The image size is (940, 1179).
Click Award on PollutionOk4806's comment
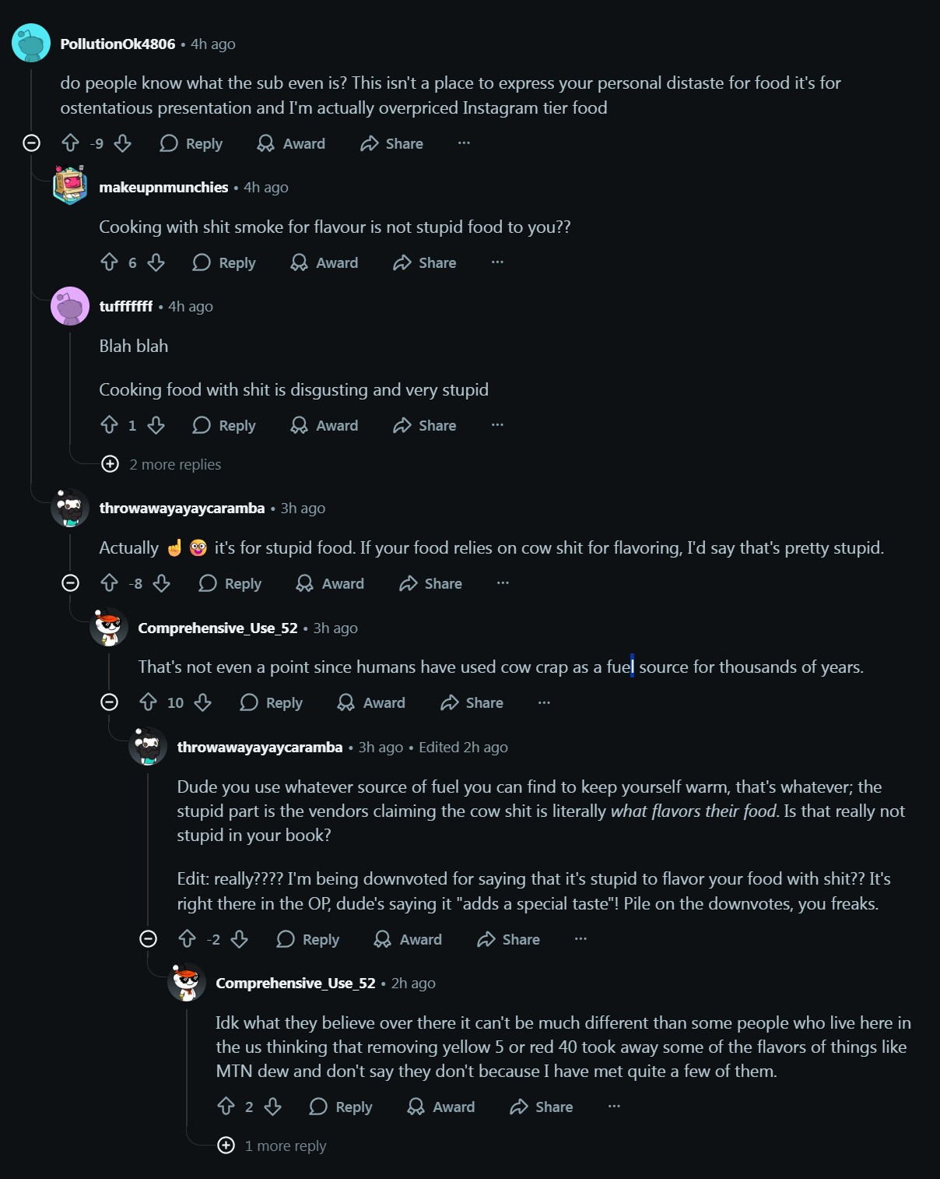291,143
